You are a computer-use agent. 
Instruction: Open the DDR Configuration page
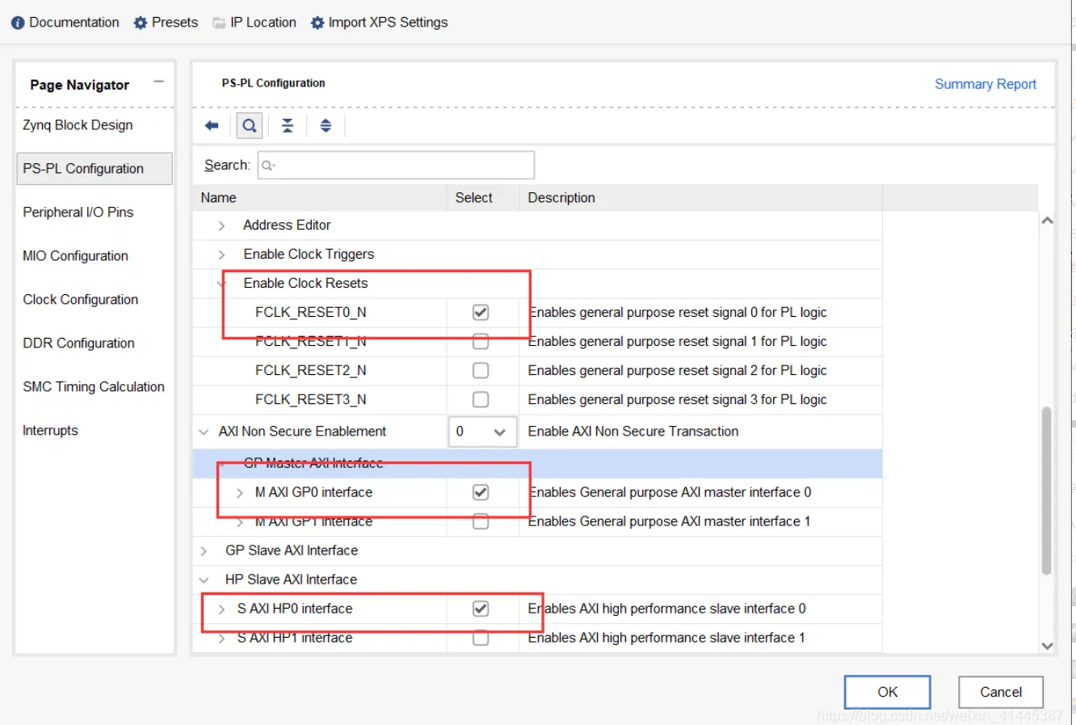coord(78,344)
